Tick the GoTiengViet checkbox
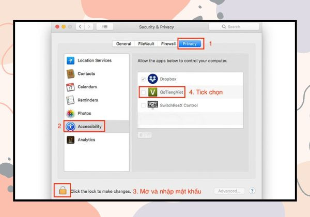310x217 pixels. pyautogui.click(x=143, y=92)
